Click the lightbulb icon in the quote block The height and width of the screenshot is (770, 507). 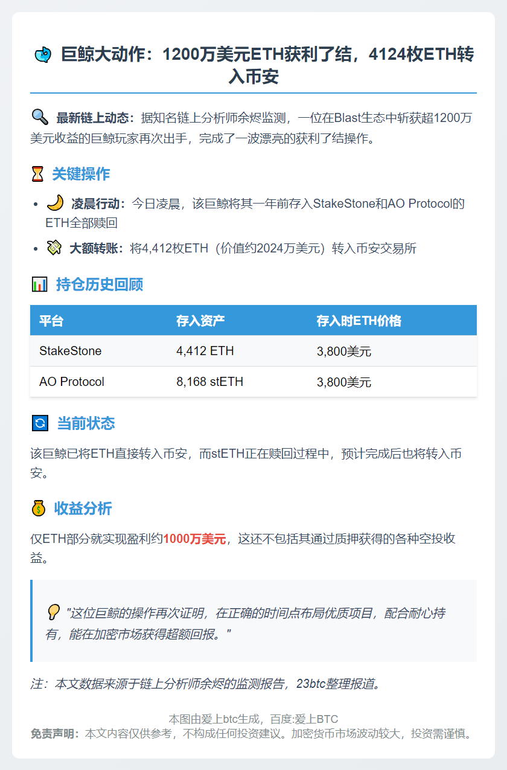(x=54, y=613)
